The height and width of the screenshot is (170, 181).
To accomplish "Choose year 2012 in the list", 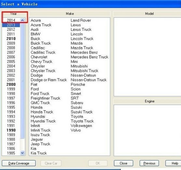I will pos(11,30).
